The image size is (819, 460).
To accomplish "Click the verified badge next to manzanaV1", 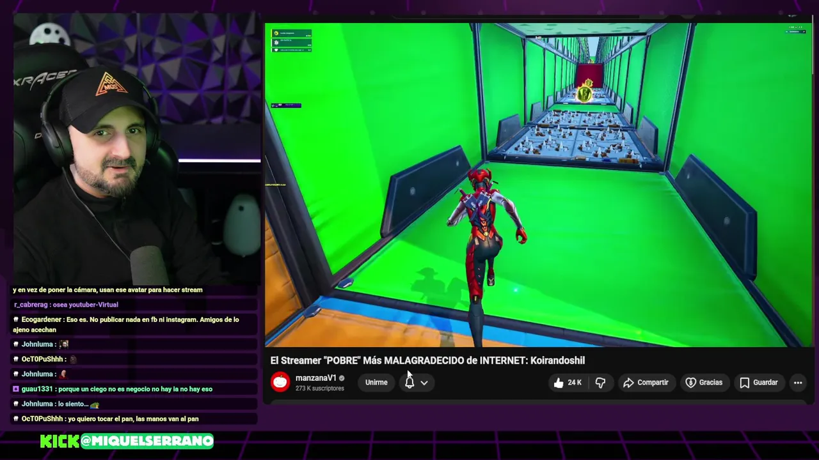I will [342, 378].
